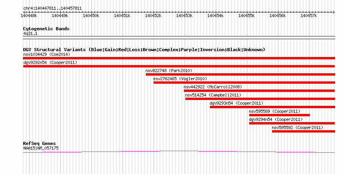Viewport: 346px width, 174px height.
Task: Select the red loss bar for nsv822748
Action: click(x=241, y=74)
